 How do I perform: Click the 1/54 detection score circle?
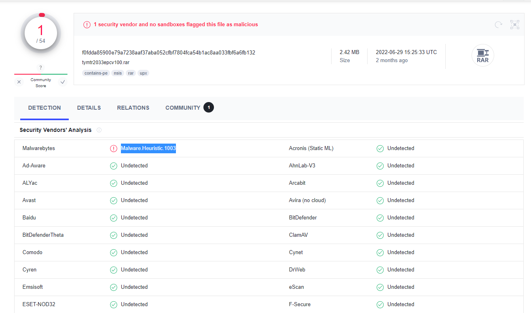[40, 33]
